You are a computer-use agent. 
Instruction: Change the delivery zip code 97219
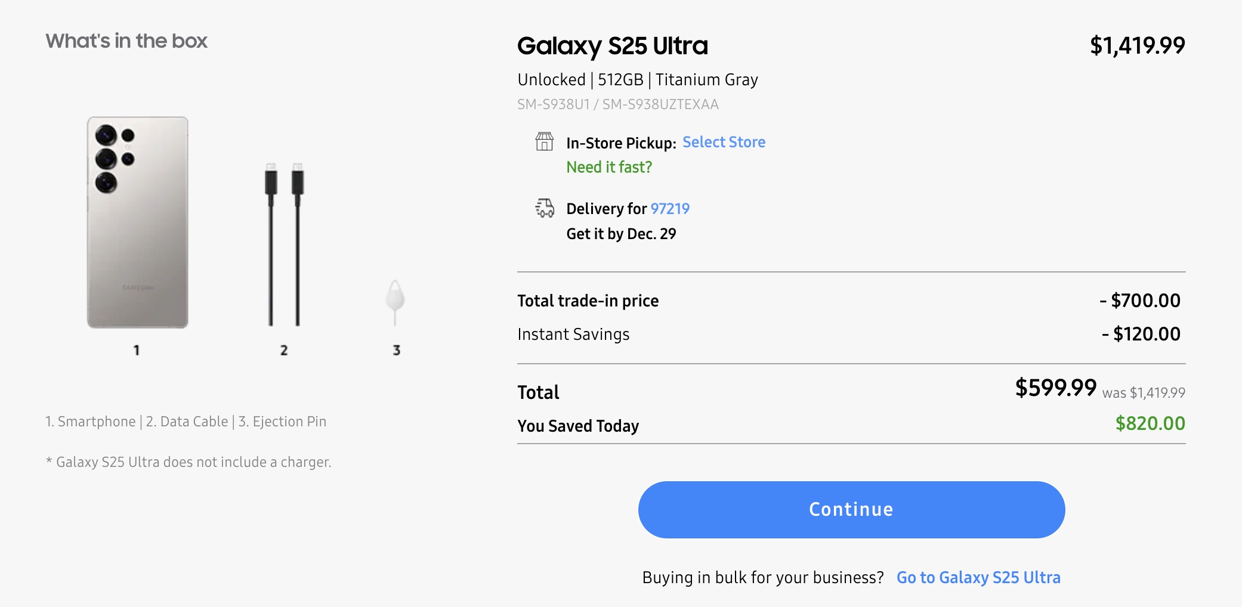670,209
